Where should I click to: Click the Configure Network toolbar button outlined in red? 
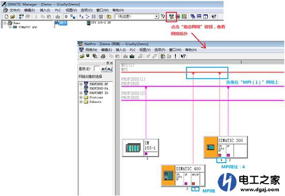pyautogui.click(x=171, y=16)
